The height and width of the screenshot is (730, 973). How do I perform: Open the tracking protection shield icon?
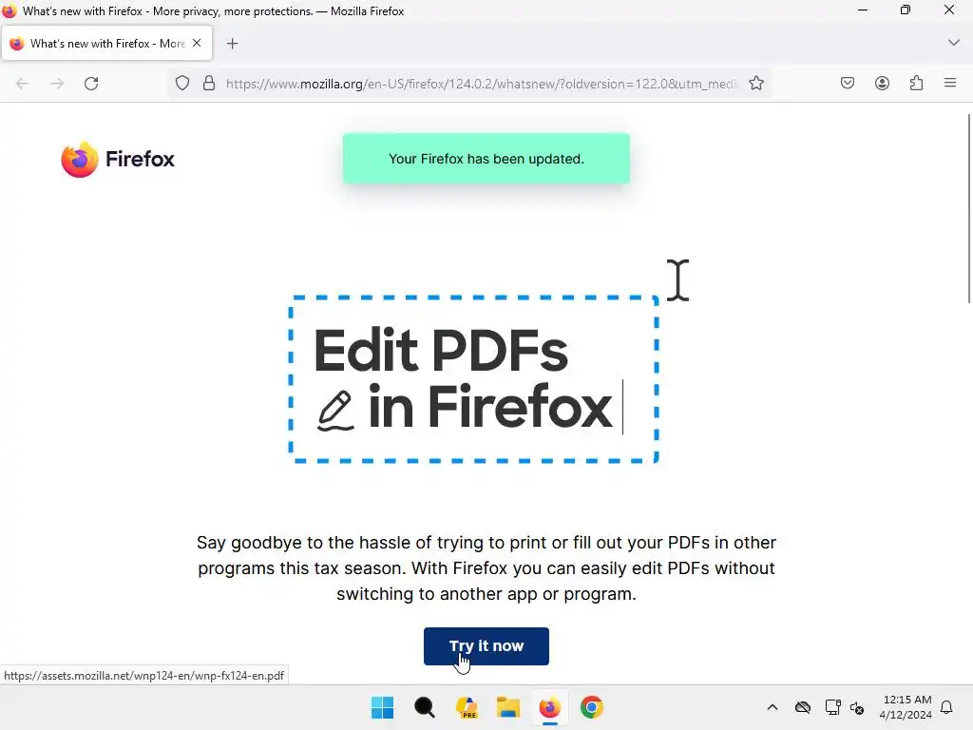point(181,84)
